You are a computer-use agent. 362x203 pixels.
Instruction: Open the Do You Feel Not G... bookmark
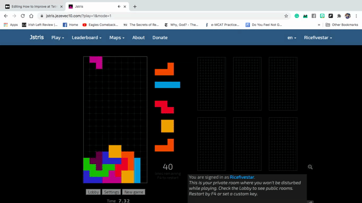[264, 25]
